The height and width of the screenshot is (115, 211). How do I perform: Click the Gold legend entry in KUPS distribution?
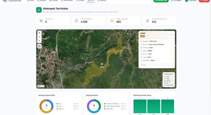pyautogui.click(x=68, y=106)
